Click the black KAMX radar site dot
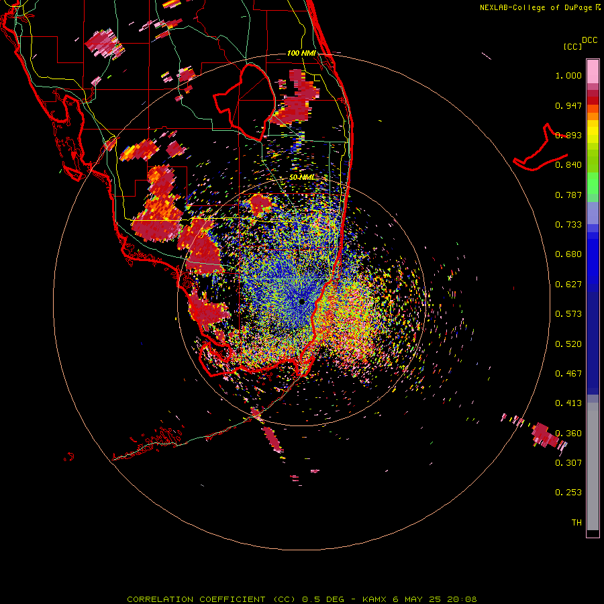The image size is (604, 604). 302,301
